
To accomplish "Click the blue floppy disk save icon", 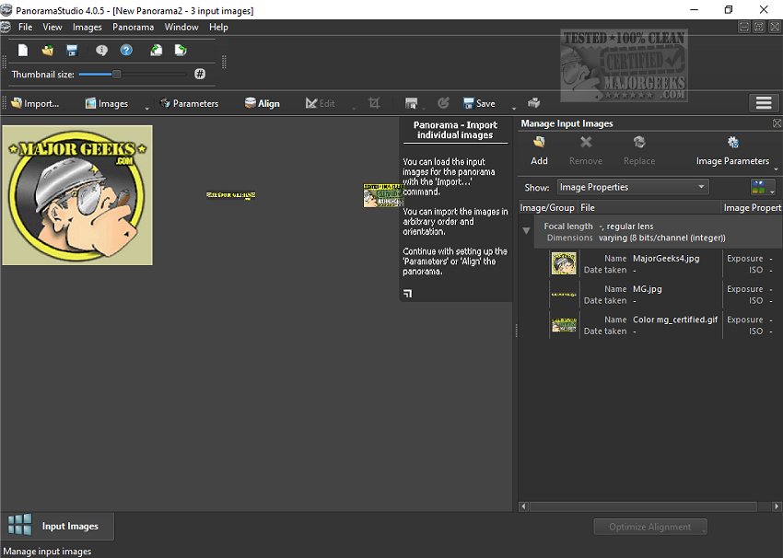I will (x=71, y=51).
